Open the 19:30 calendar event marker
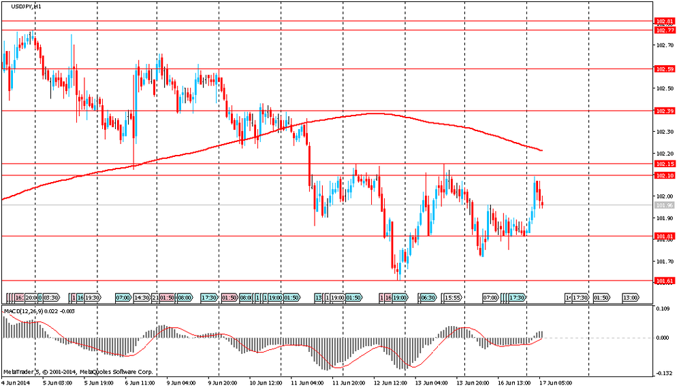This screenshot has height=390, width=681. click(x=93, y=298)
